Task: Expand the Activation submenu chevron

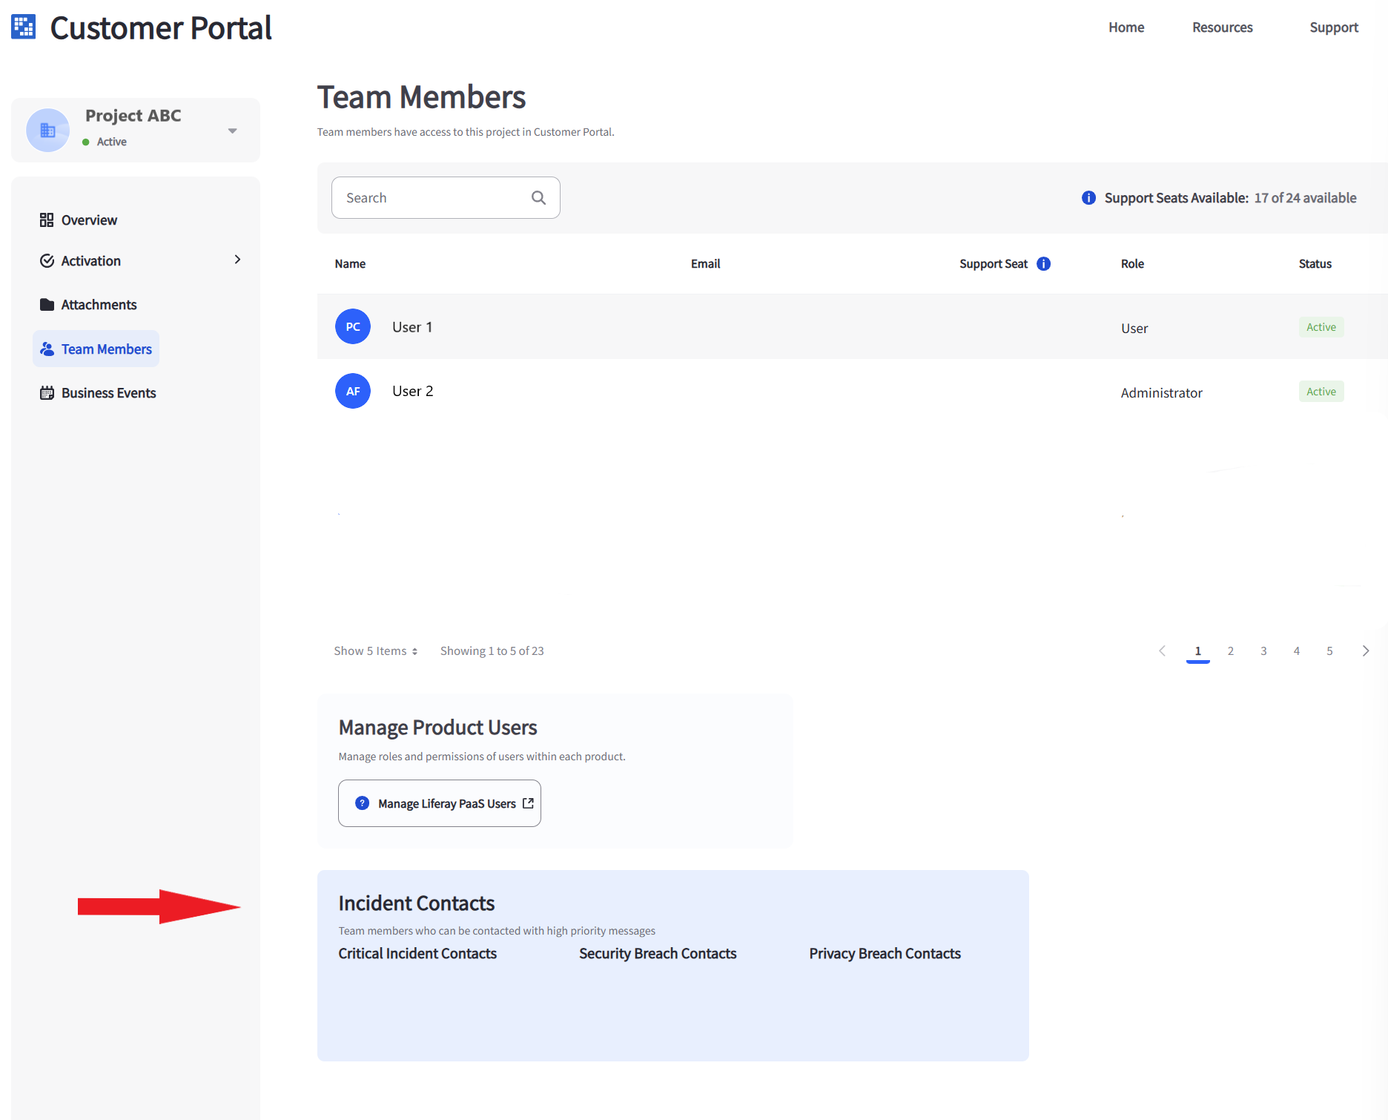Action: coord(237,260)
